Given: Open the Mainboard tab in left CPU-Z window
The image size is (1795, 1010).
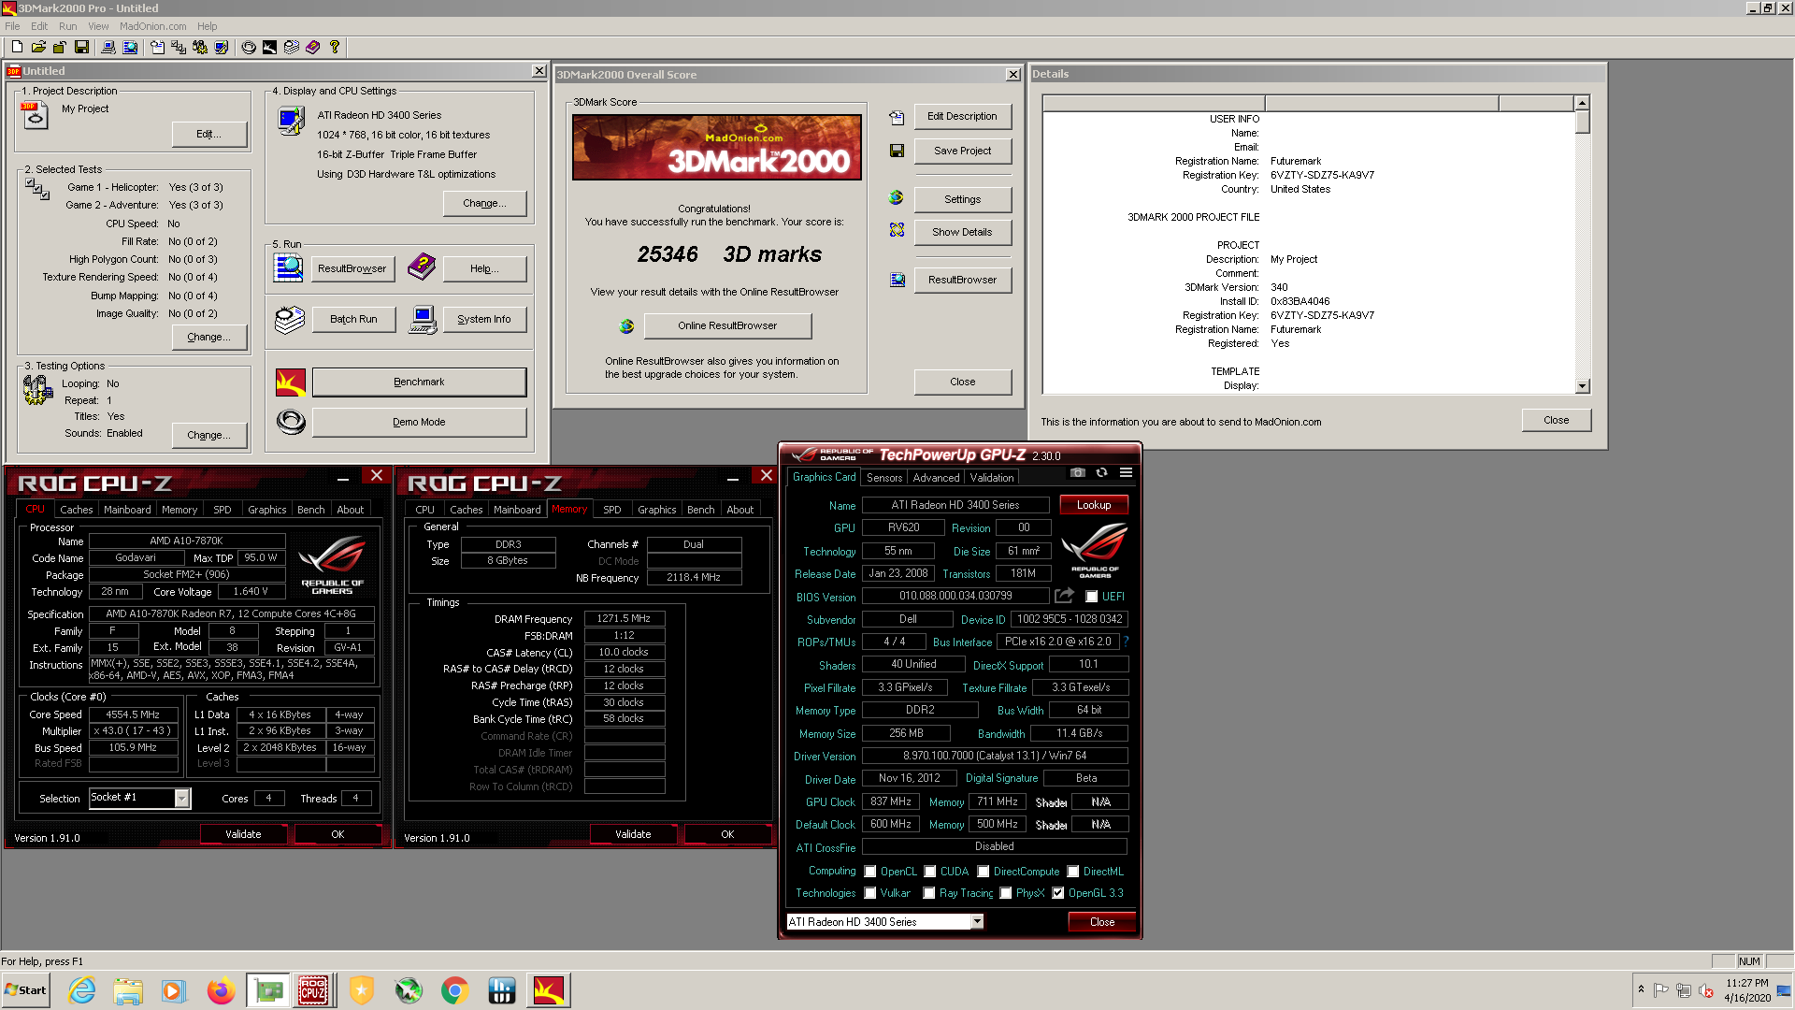Looking at the screenshot, I should pyautogui.click(x=127, y=510).
